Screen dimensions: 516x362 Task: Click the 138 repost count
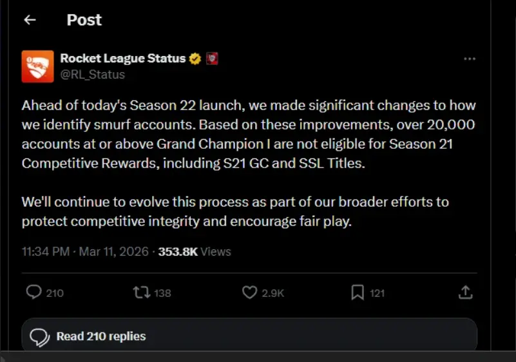[163, 293]
